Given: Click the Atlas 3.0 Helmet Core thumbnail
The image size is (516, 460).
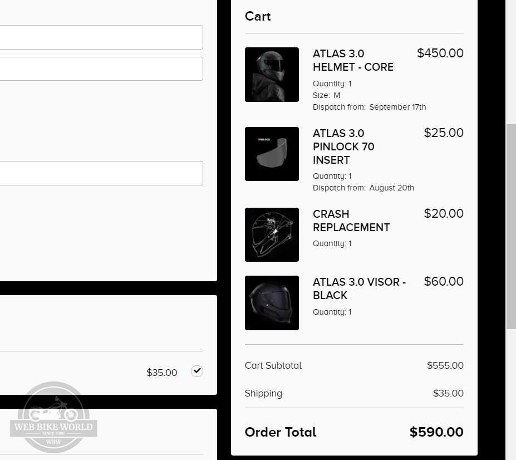Looking at the screenshot, I should point(272,75).
